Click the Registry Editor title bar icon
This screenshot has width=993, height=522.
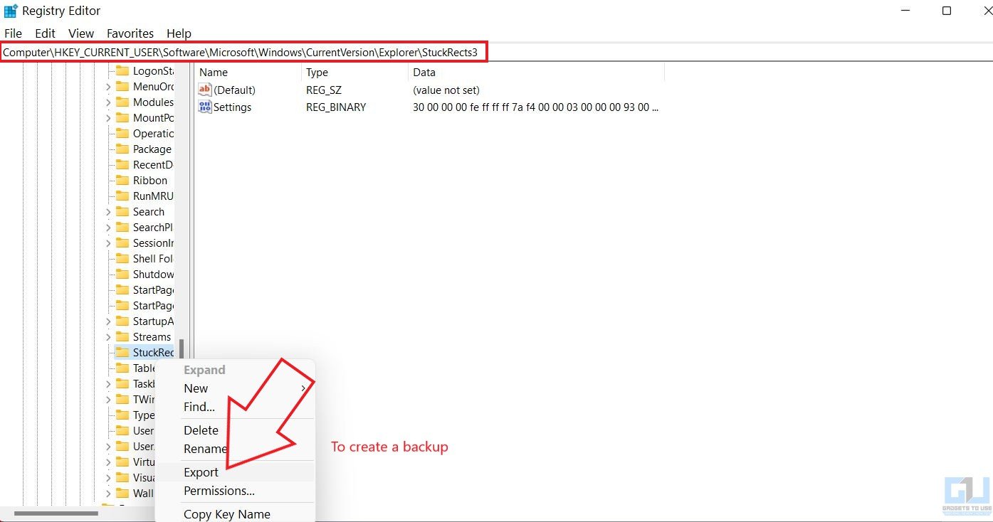click(11, 11)
